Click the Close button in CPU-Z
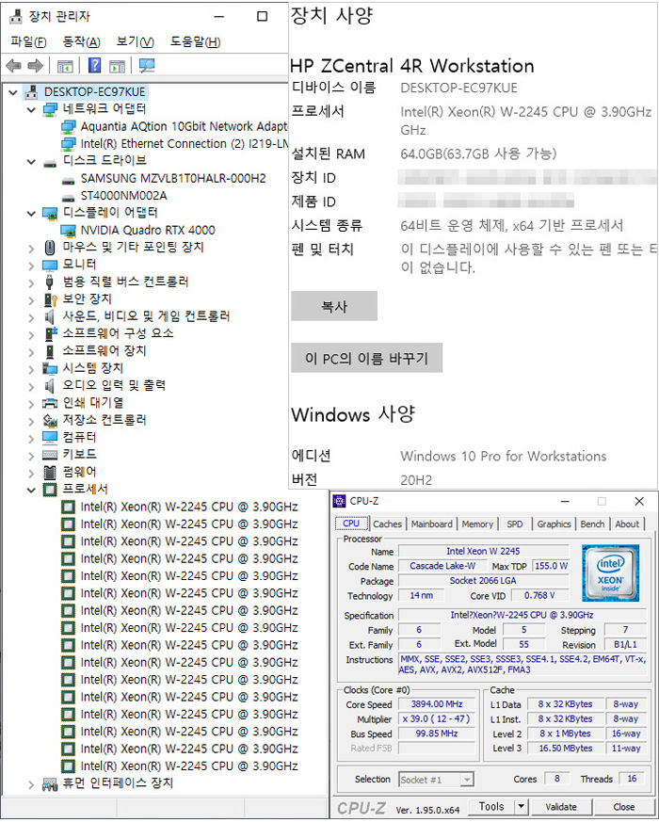Screen dimensions: 659x822 pos(624,807)
